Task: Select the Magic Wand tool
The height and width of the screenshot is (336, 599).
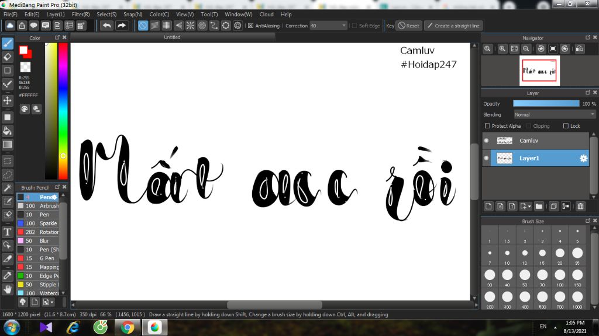Action: tap(8, 188)
